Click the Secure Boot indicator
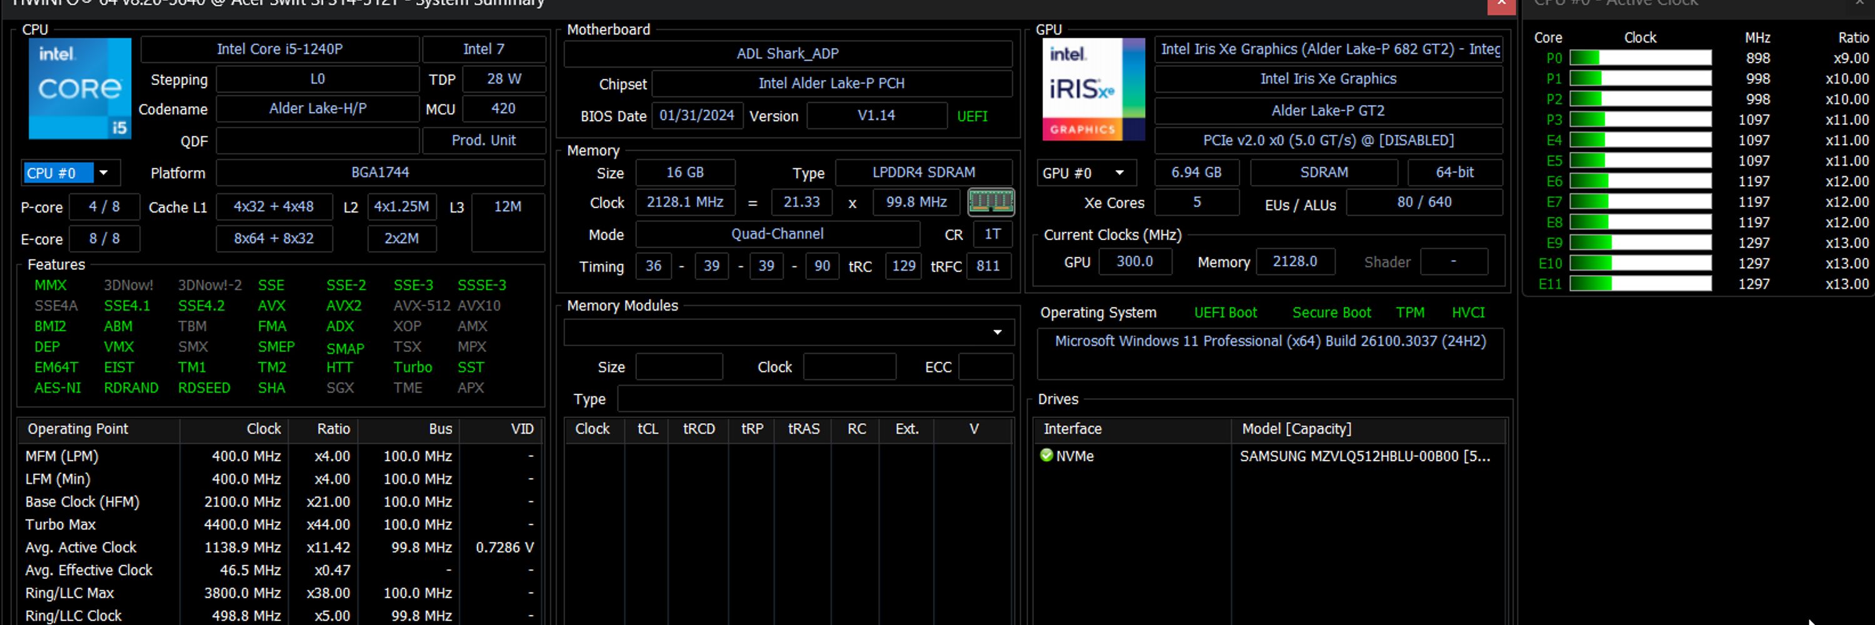1875x625 pixels. pyautogui.click(x=1331, y=312)
